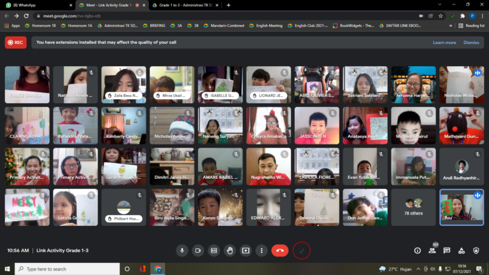This screenshot has height=275, width=489.
Task: Open the Reading list panel
Action: coord(472,25)
